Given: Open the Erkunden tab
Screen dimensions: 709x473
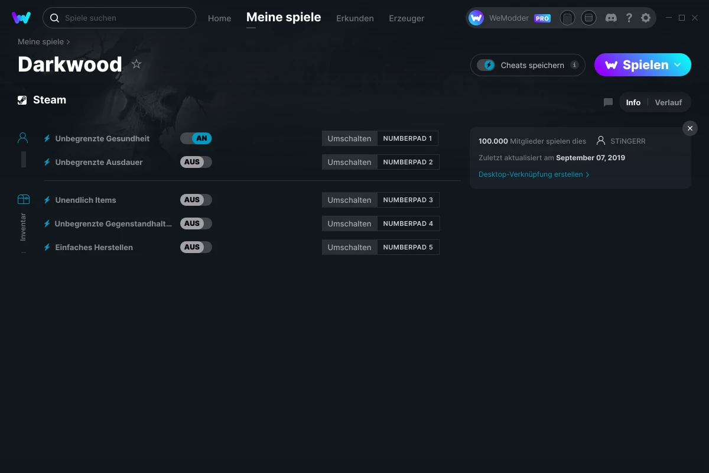Looking at the screenshot, I should pyautogui.click(x=355, y=18).
